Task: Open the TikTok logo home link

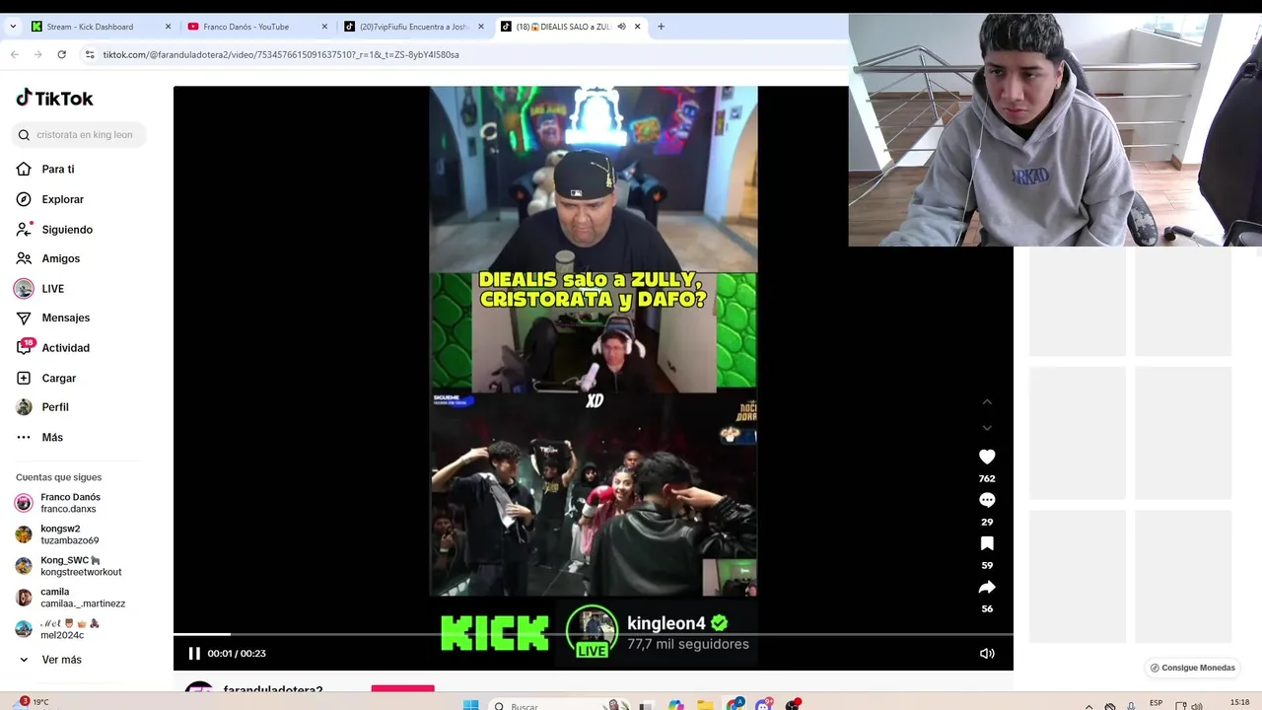Action: click(x=54, y=98)
